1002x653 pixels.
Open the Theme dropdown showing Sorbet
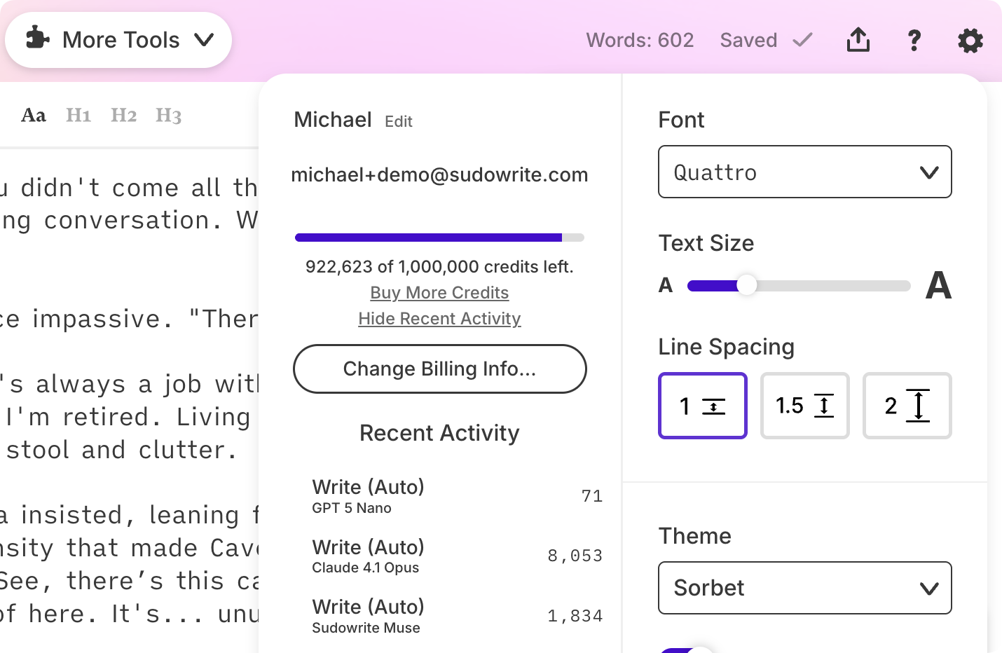804,588
